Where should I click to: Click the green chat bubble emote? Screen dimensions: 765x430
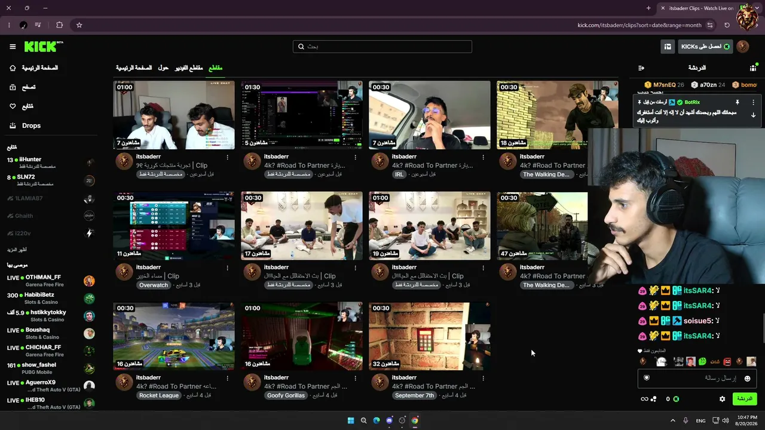702,361
